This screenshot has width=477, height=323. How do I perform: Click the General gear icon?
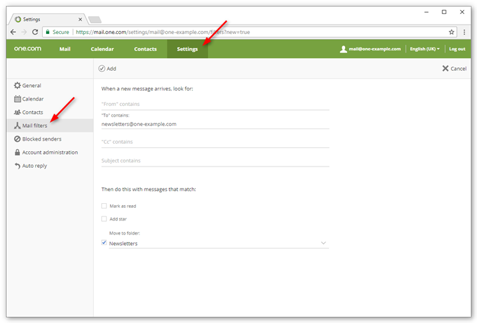(x=17, y=85)
